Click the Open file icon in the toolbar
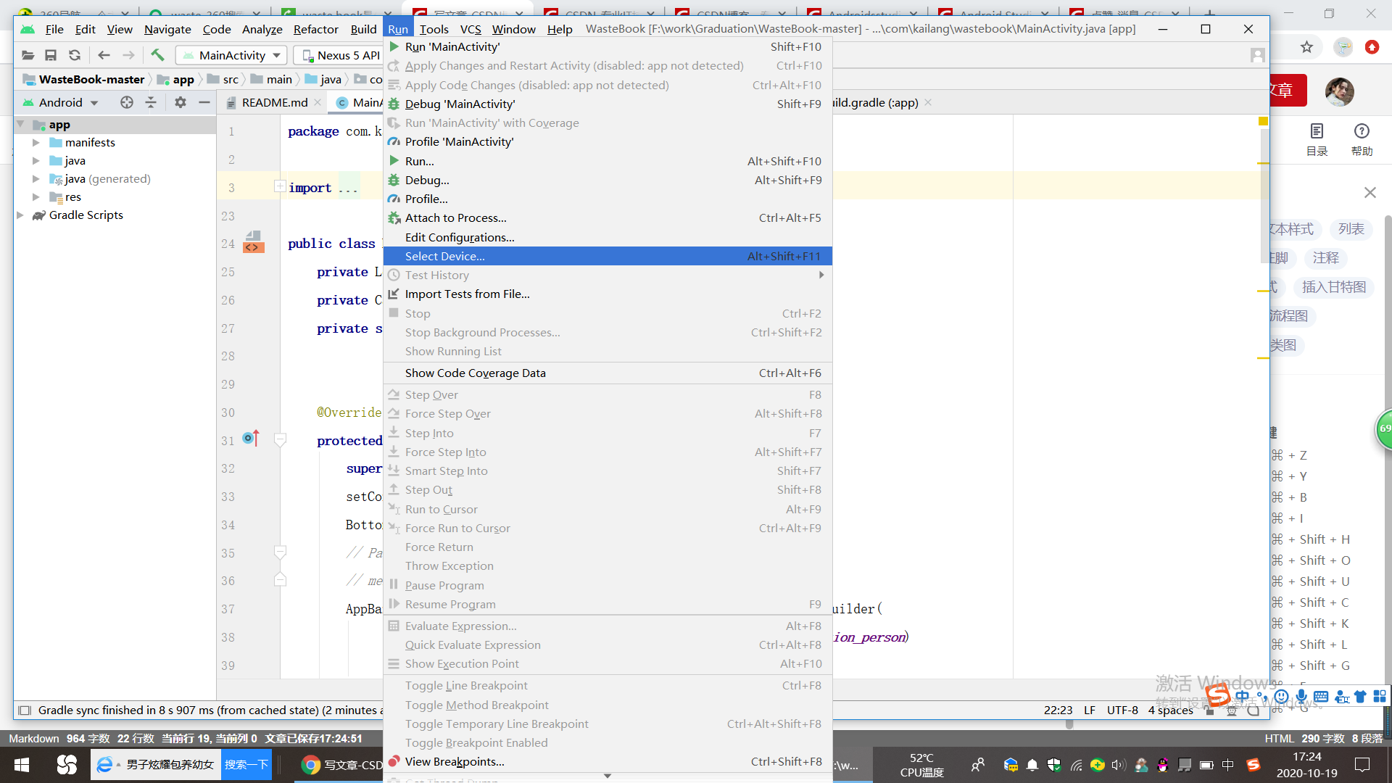Image resolution: width=1392 pixels, height=783 pixels. click(28, 54)
